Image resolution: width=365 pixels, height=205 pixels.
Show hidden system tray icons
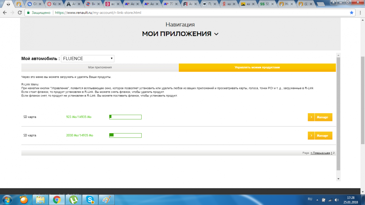317,200
